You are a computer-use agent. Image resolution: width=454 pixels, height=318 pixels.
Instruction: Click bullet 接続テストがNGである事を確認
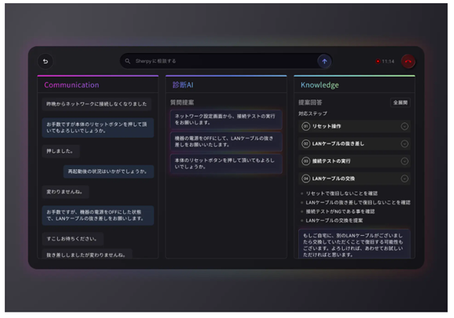340,211
